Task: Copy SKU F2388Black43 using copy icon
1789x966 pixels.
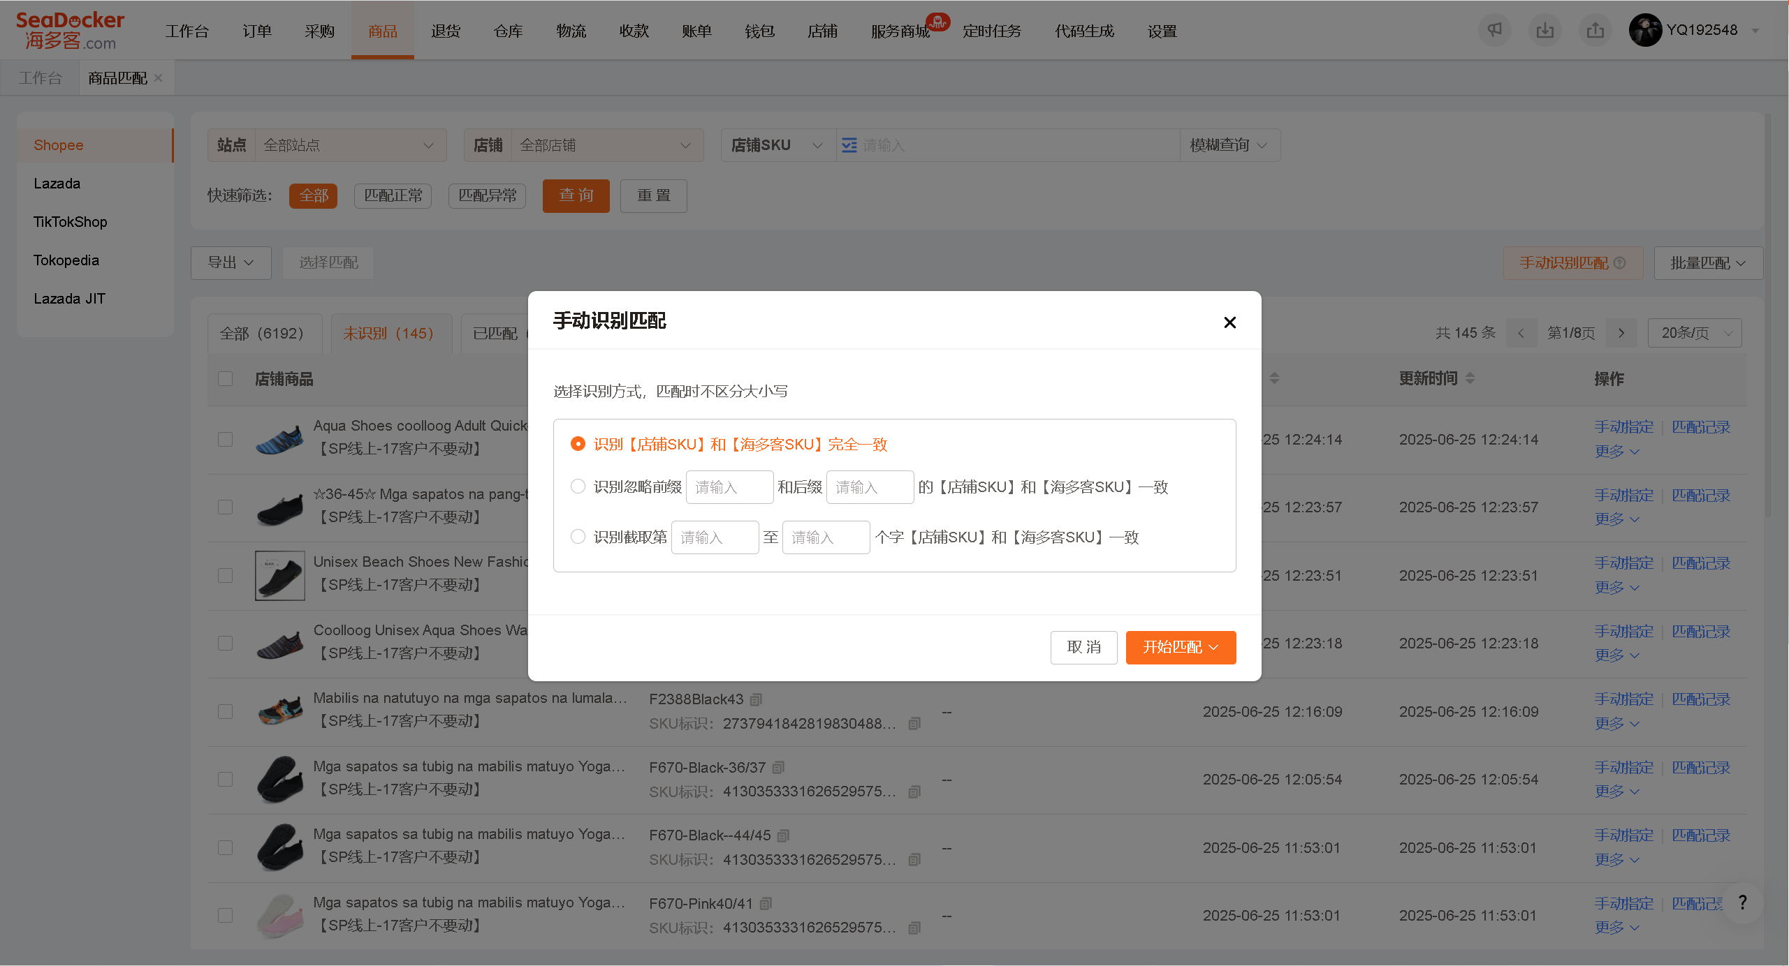Action: (756, 699)
